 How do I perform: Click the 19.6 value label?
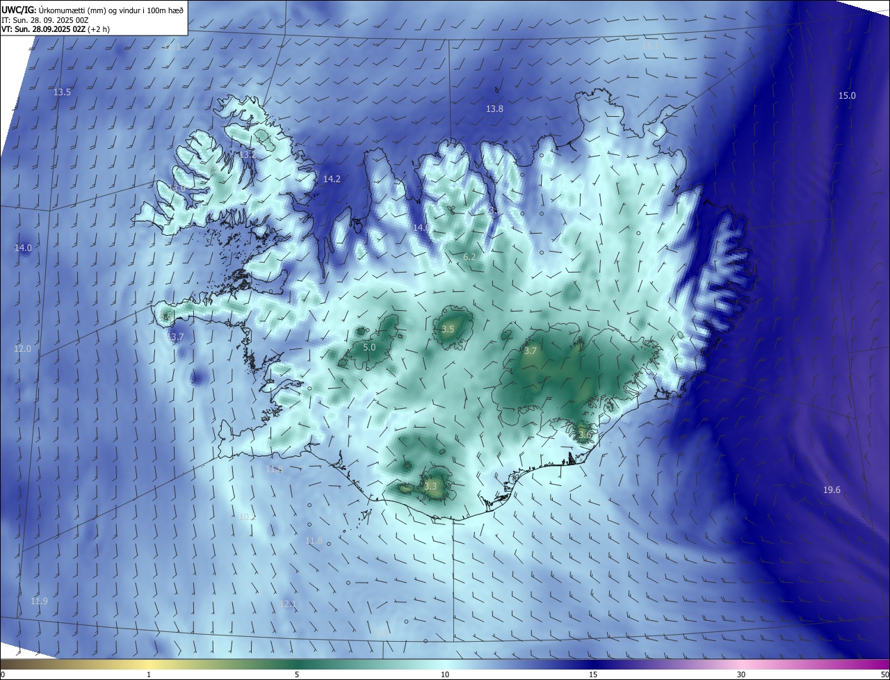832,490
